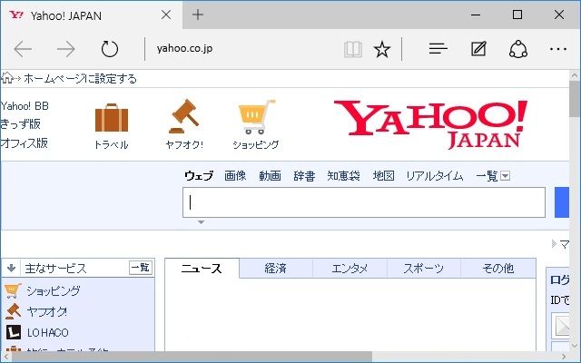Select the 動画 search tab

click(x=270, y=175)
